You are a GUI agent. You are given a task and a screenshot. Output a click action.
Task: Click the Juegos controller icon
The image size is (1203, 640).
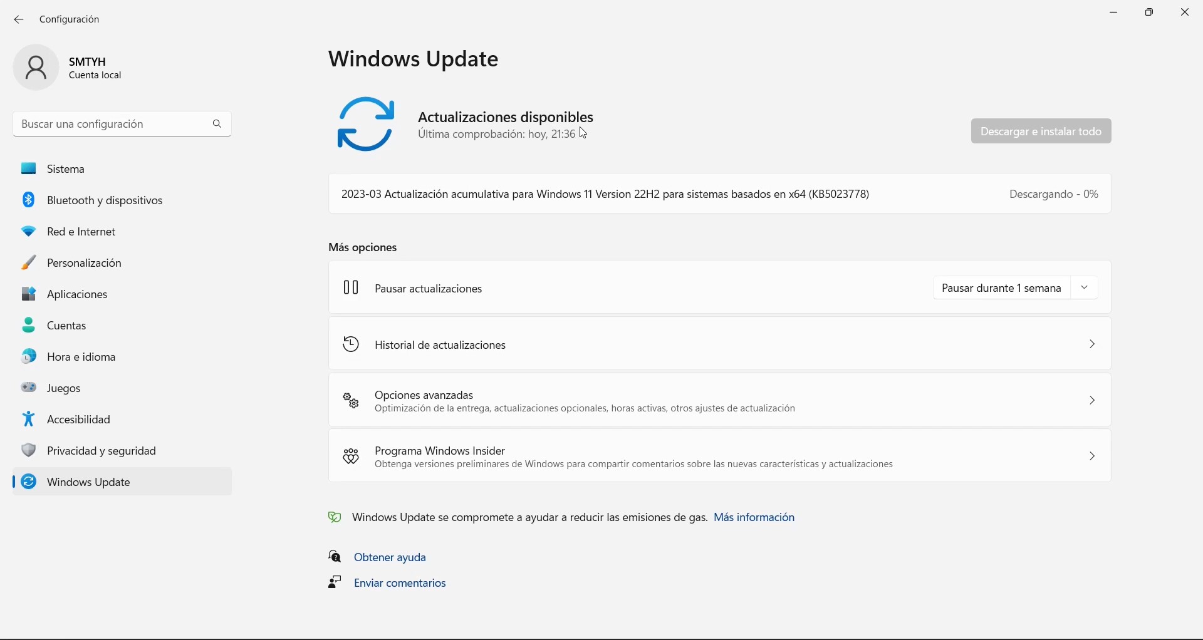pyautogui.click(x=29, y=388)
